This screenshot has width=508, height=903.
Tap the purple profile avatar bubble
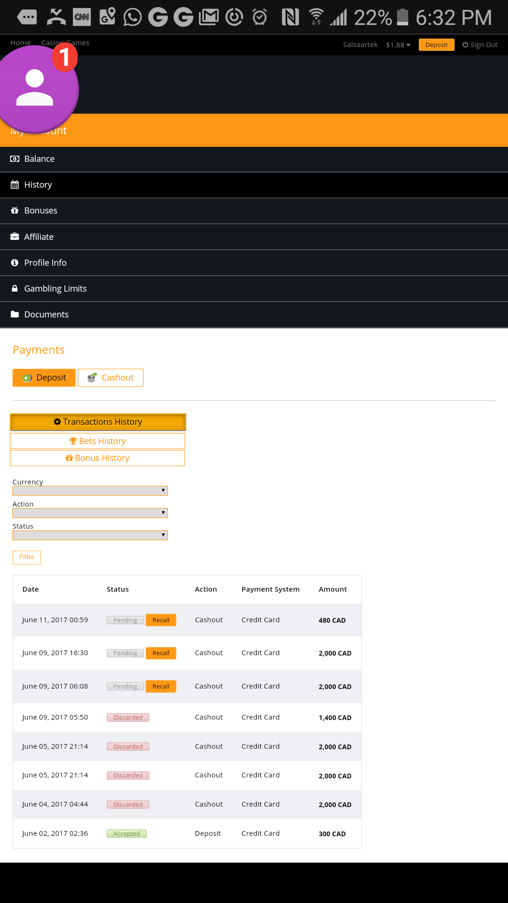point(35,89)
